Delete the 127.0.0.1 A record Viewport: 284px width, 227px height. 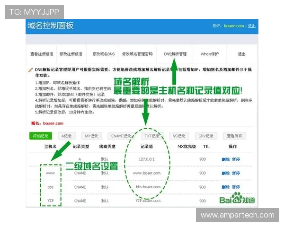[225, 159]
